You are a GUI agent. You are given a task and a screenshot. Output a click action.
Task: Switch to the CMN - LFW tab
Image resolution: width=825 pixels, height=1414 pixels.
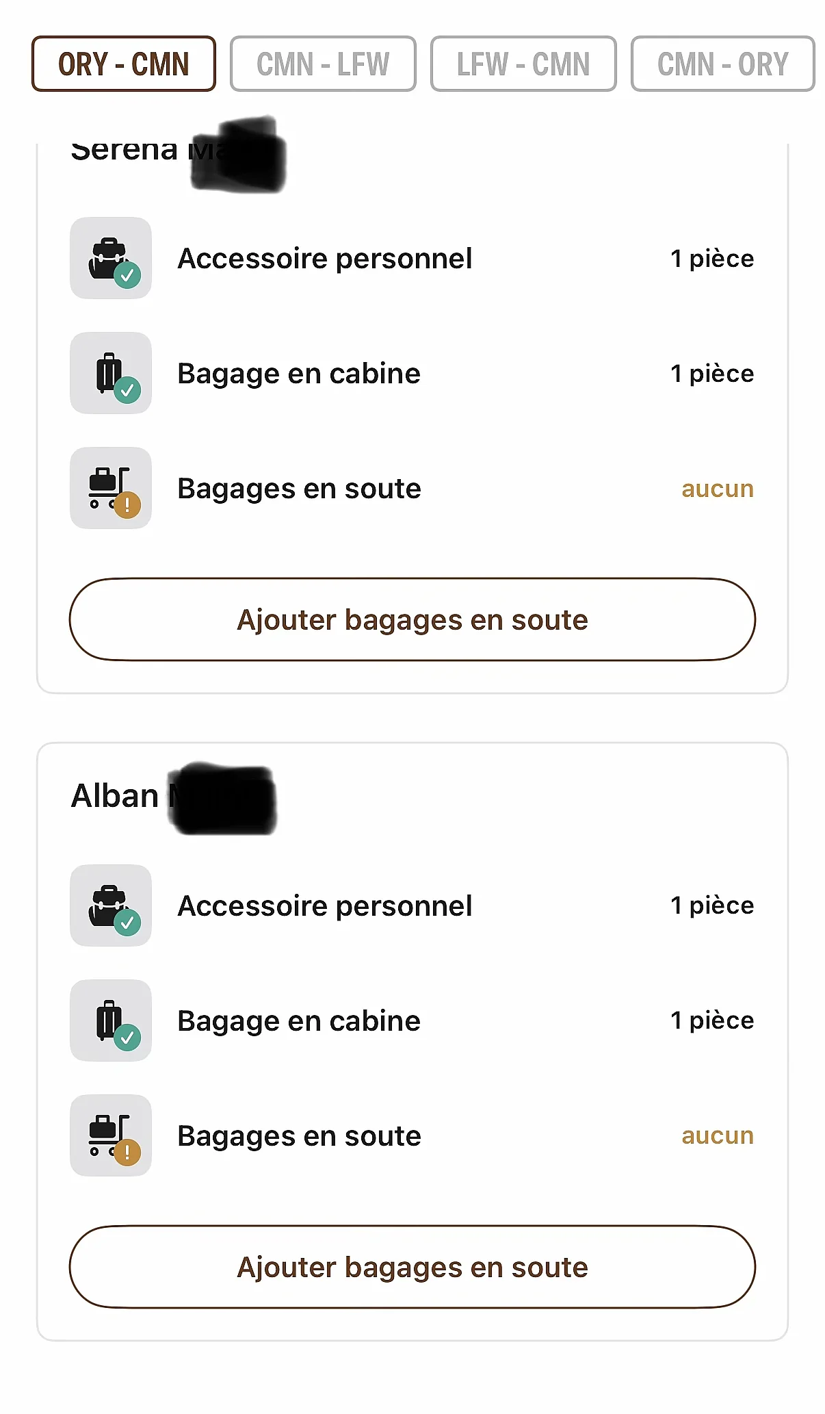coord(323,64)
